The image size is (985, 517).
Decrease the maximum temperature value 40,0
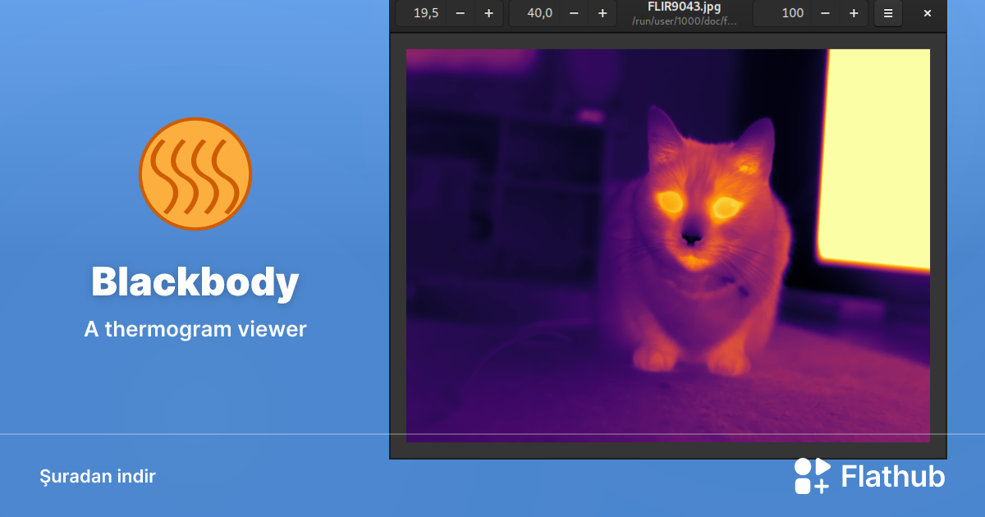[x=573, y=13]
